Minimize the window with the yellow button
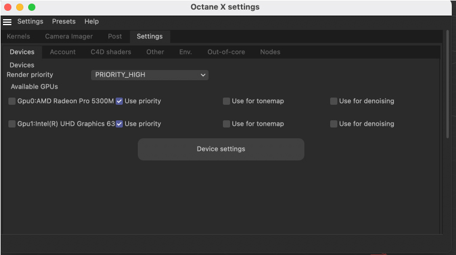This screenshot has width=456, height=255. coord(20,7)
